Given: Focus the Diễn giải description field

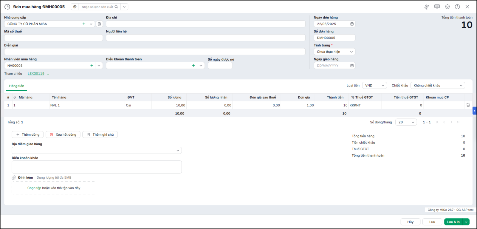Looking at the screenshot, I should tap(155, 52).
